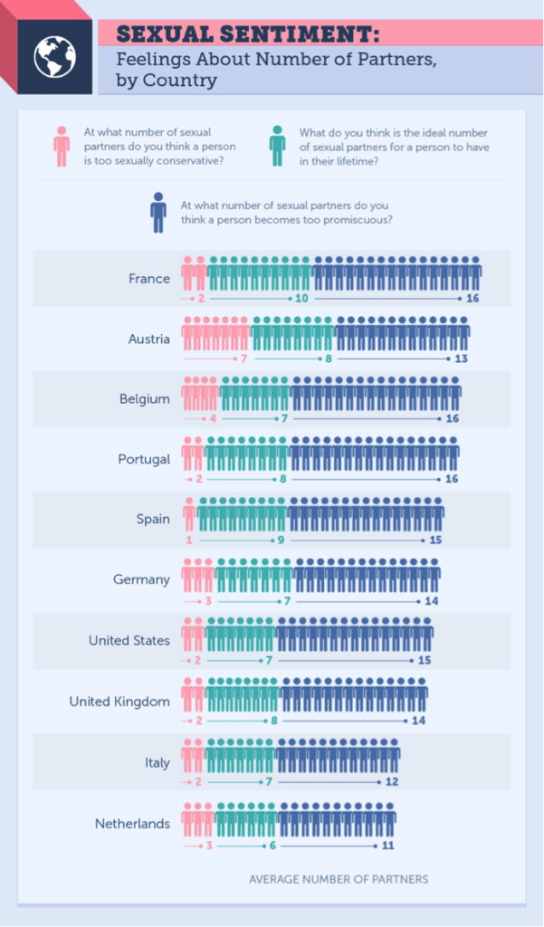Click United States' blue value 15
Image resolution: width=544 pixels, height=927 pixels.
425,660
